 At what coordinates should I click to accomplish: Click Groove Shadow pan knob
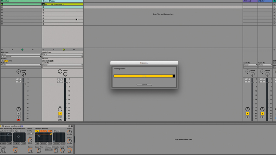coord(60,109)
